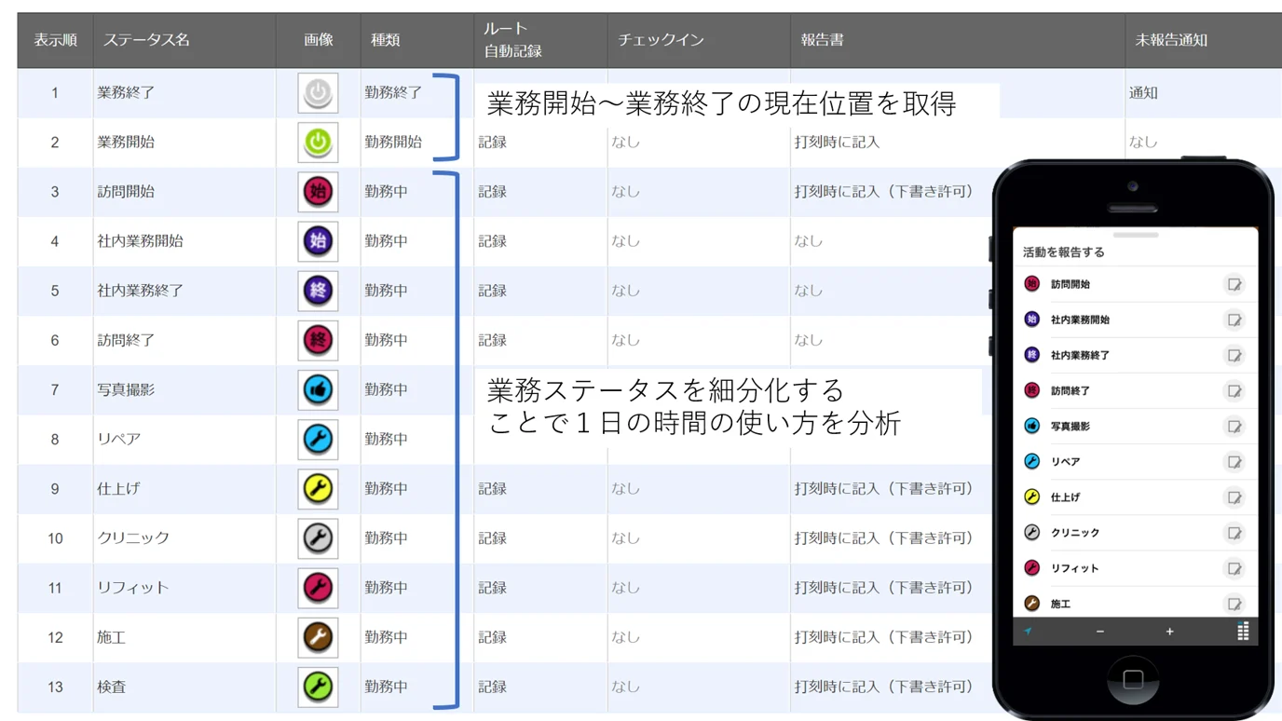Open the edit note icon for 社内業務開始 on phone
The height and width of the screenshot is (721, 1282).
tap(1234, 320)
